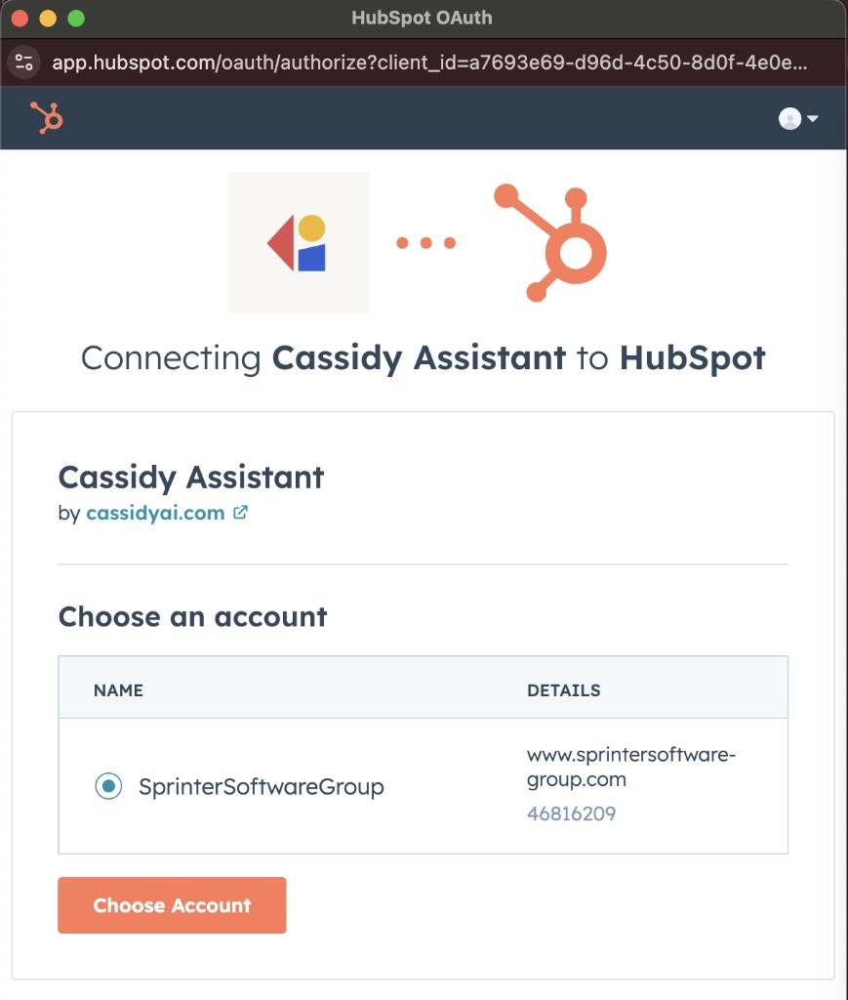Click the site settings icon in the address bar
Viewport: 848px width, 1000px height.
(x=23, y=62)
